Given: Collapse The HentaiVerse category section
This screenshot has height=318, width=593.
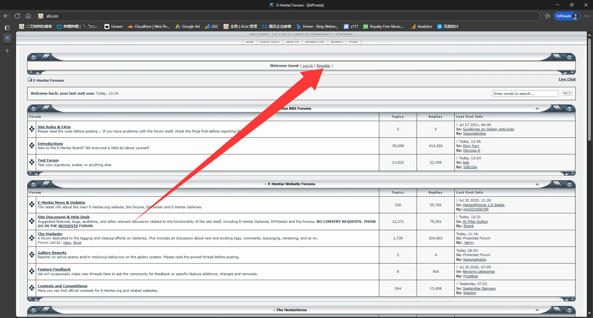Looking at the screenshot, I should pyautogui.click(x=537, y=310).
